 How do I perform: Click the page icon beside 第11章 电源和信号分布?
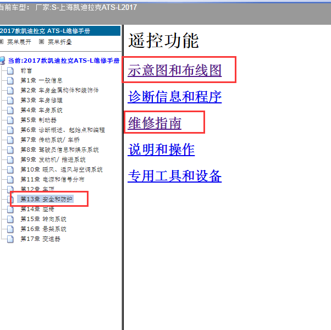[10, 179]
